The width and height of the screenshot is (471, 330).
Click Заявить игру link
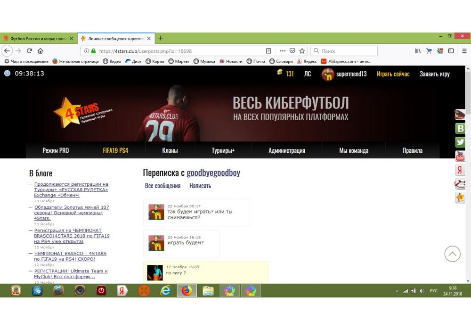click(x=434, y=74)
